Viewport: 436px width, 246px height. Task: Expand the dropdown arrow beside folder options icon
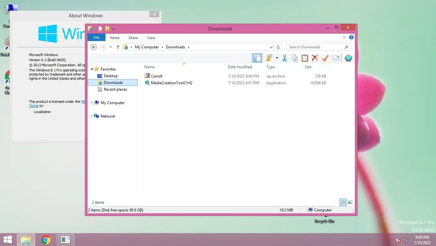tap(277, 58)
